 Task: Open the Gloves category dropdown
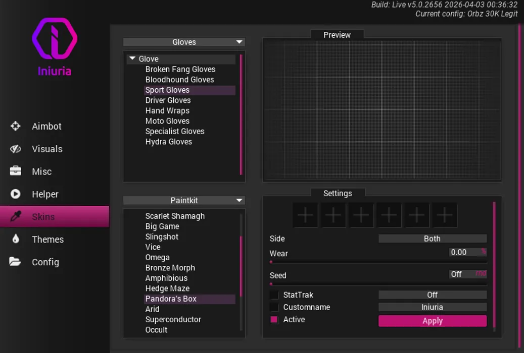tap(184, 42)
